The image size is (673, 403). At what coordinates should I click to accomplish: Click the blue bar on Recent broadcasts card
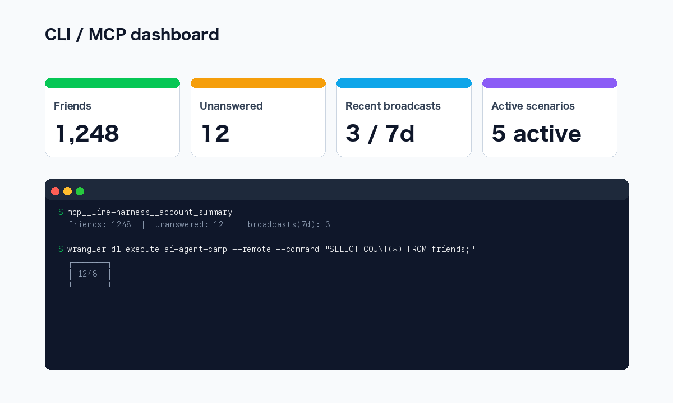click(x=404, y=83)
